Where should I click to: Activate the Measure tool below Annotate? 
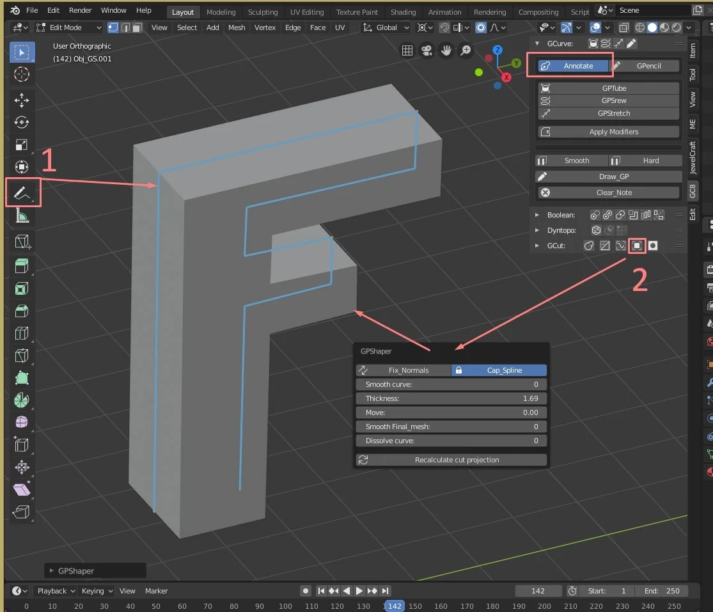pos(22,217)
